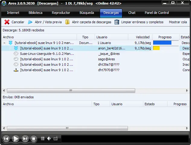Click Estado header in uploads table
Screen dimensions: 191x145
click(155, 104)
